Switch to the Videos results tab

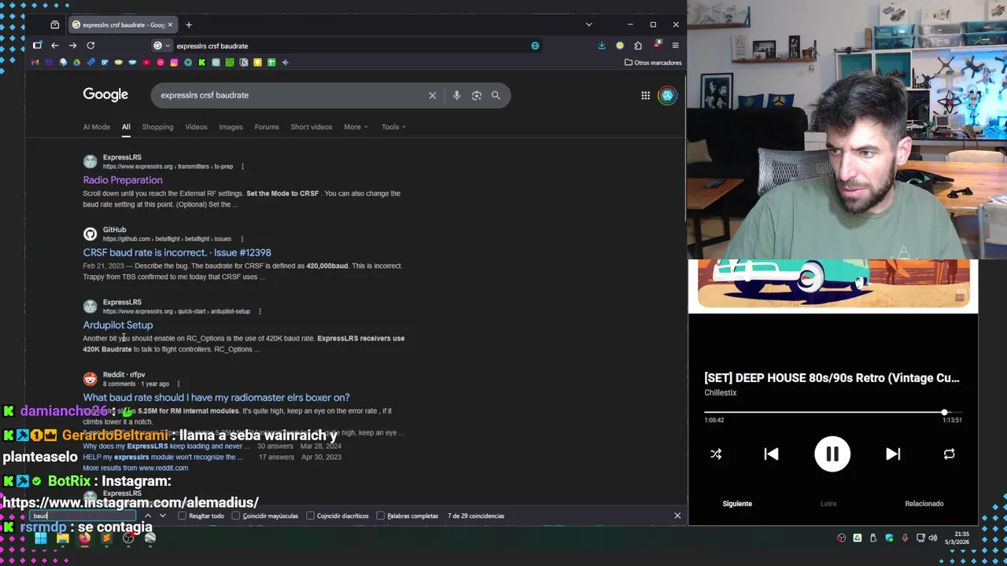[196, 127]
